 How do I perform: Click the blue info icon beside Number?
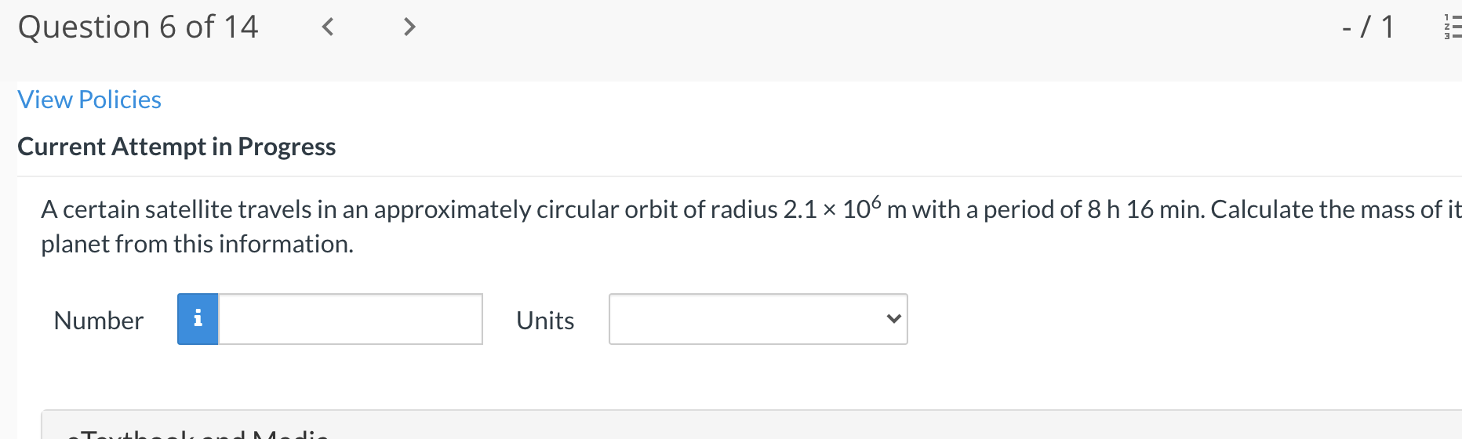[198, 319]
